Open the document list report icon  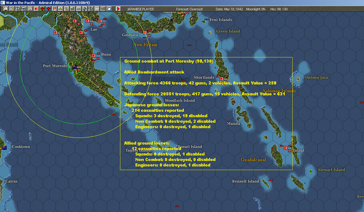(x=12, y=9)
